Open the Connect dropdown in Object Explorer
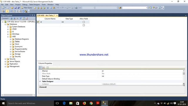This screenshot has height=106, width=188. [6, 18]
